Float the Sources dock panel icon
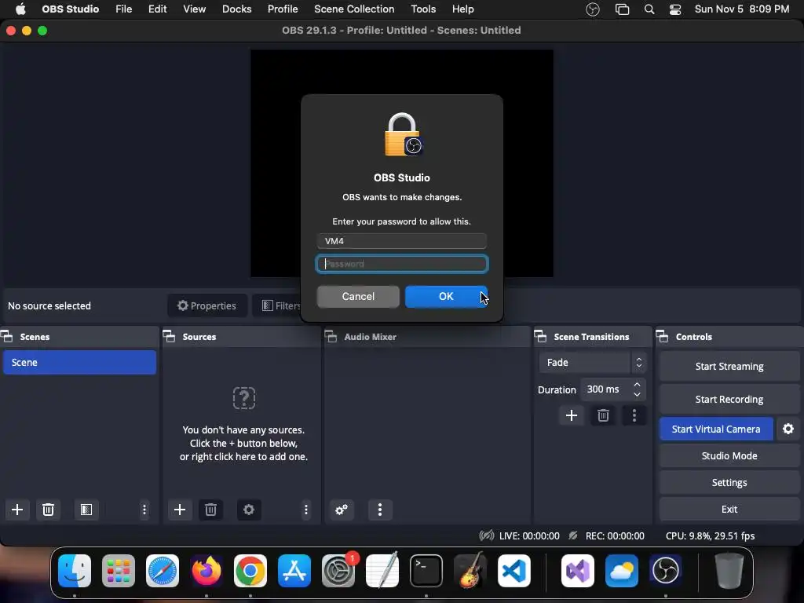The image size is (804, 603). tap(170, 336)
